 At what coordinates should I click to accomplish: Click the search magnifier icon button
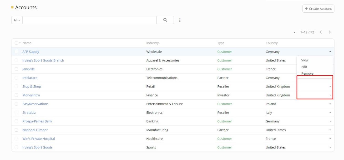(165, 20)
